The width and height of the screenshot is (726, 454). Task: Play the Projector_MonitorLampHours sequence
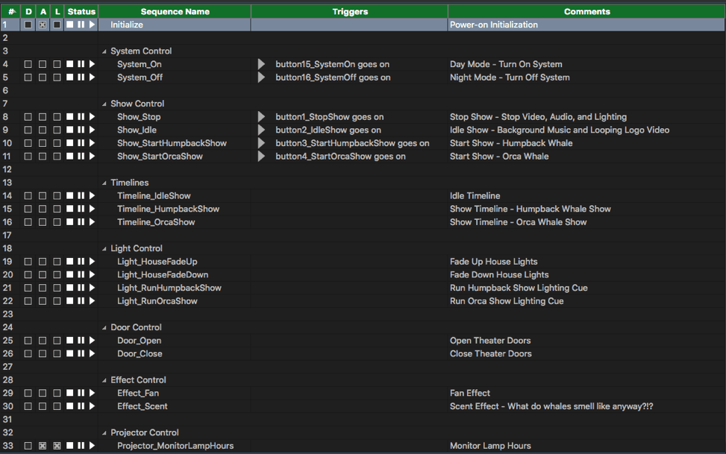point(92,445)
